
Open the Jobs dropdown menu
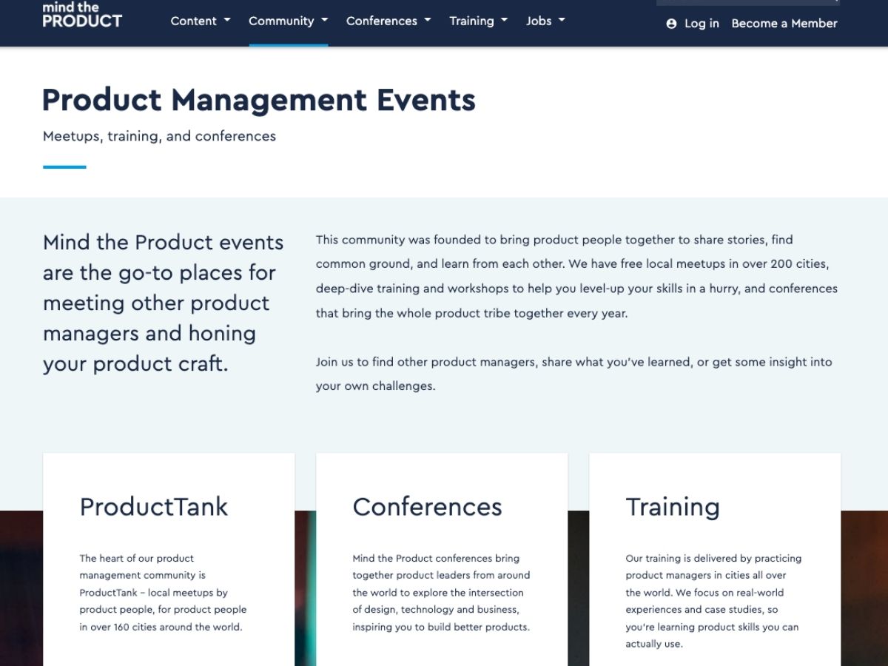(545, 21)
